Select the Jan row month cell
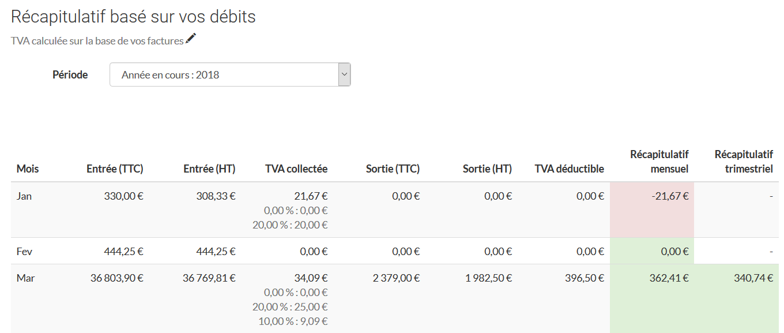Viewport: 784px width, 333px height. click(24, 196)
